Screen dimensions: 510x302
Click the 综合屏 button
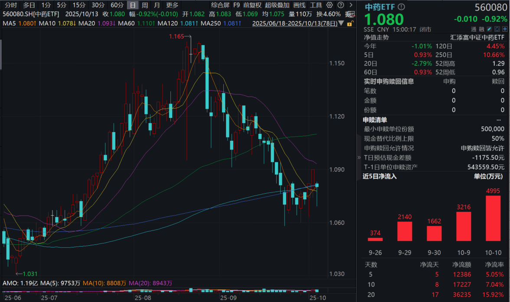[x=219, y=5]
